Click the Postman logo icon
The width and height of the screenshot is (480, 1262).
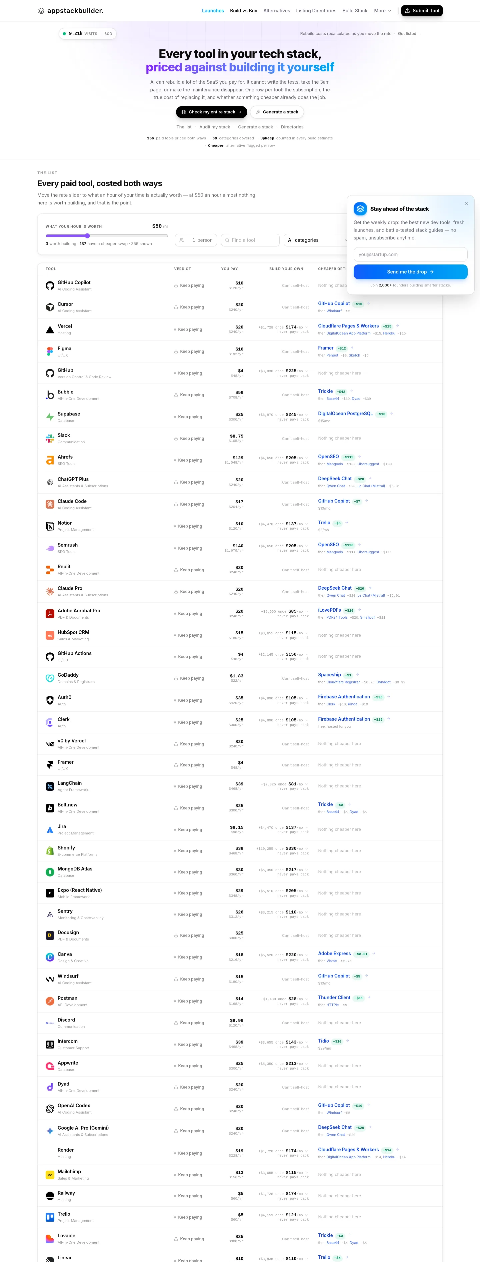pyautogui.click(x=50, y=1002)
